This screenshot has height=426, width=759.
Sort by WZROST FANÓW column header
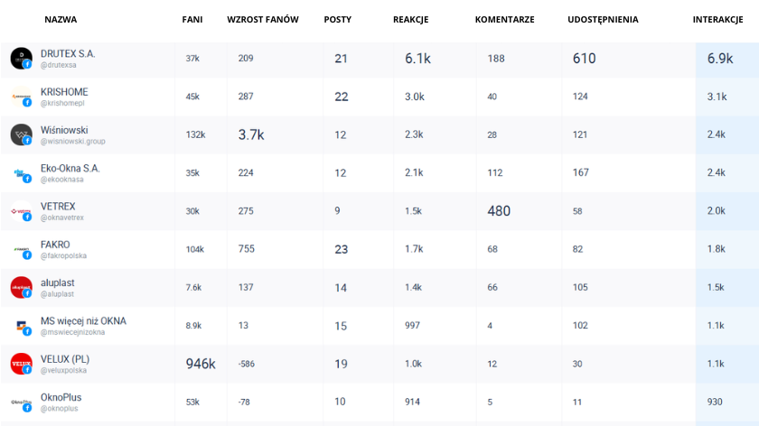coord(263,20)
